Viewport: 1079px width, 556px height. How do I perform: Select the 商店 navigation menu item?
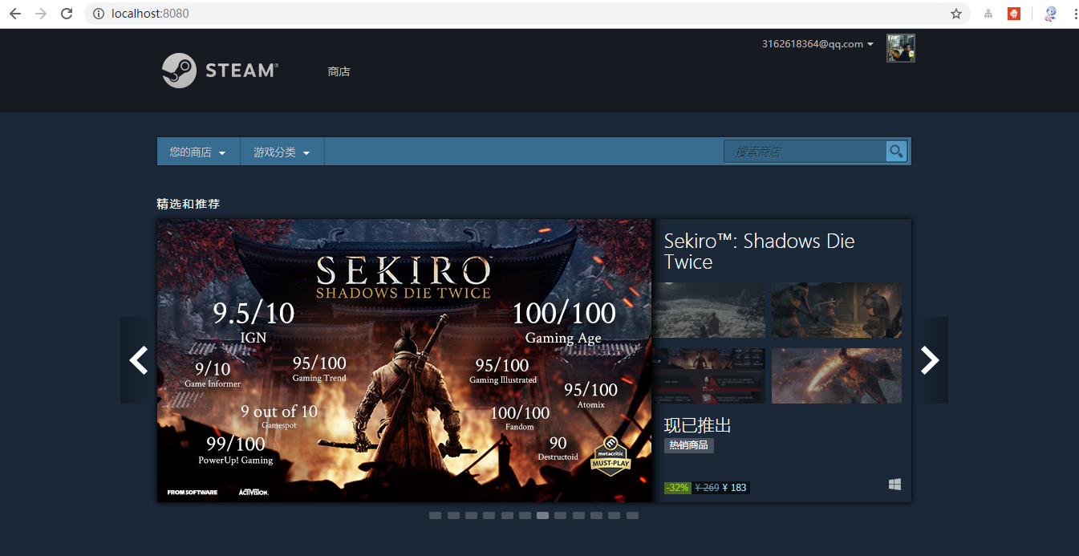(x=338, y=71)
